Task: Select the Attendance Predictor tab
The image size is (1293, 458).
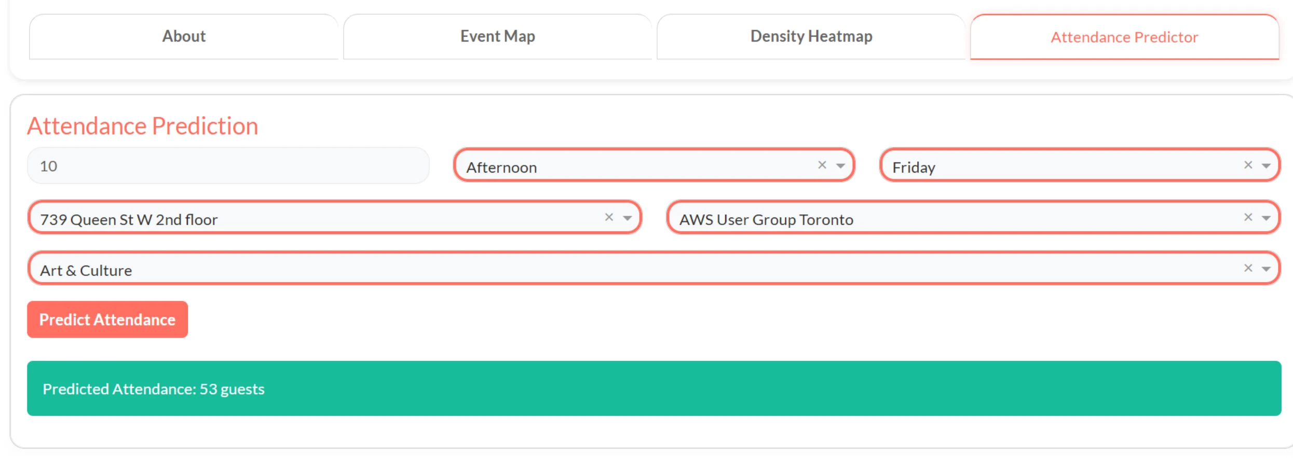Action: tap(1124, 37)
